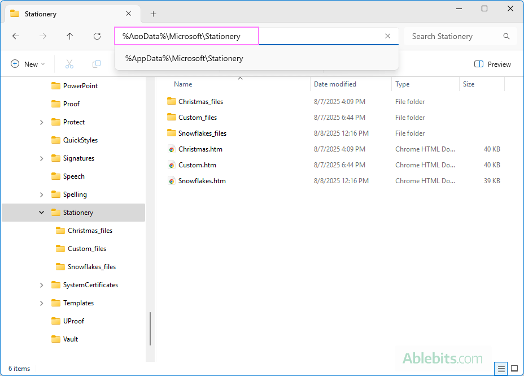Go up one folder level
The image size is (524, 376).
[x=69, y=36]
